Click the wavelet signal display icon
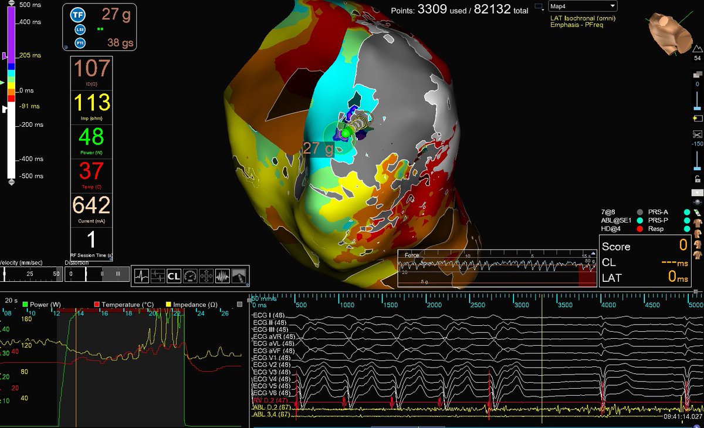Screen dimensions: 704x428 coord(222,276)
